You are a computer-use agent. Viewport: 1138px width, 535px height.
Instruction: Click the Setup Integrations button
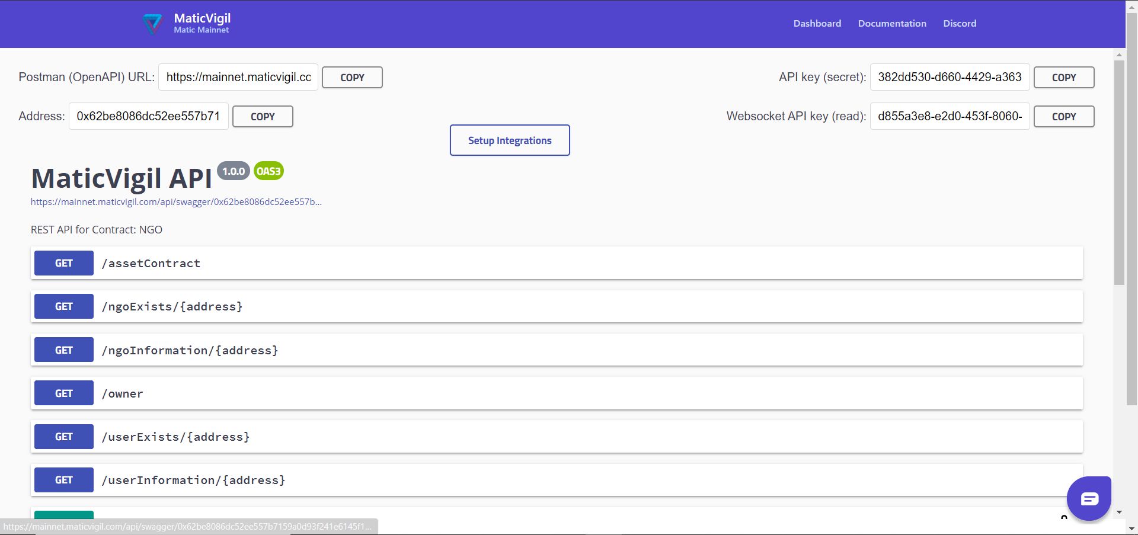510,140
